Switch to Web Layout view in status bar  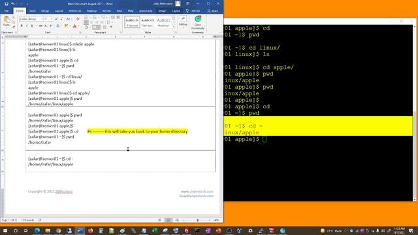[x=177, y=220]
